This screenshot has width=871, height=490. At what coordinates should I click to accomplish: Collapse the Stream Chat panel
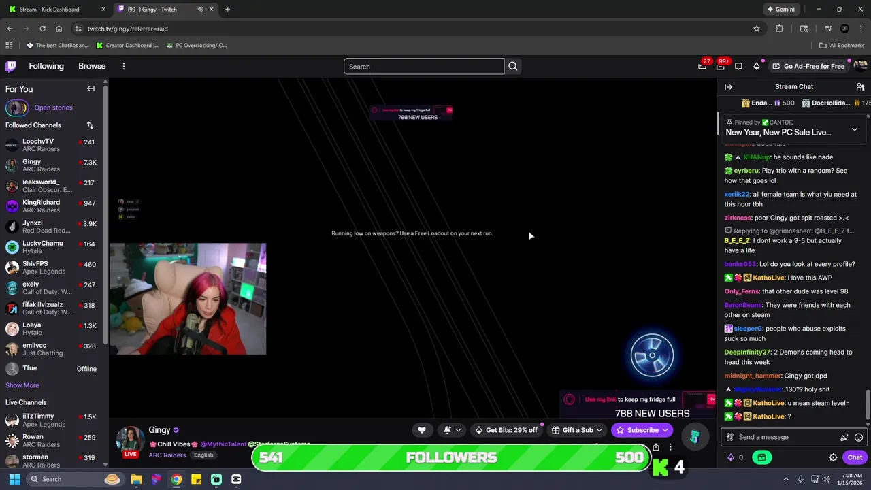point(729,87)
